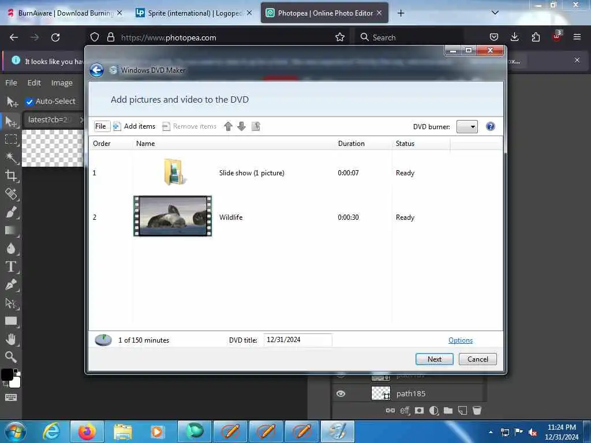Click the Cancel button in DVD Maker
Viewport: 591px width, 443px height.
pyautogui.click(x=477, y=359)
